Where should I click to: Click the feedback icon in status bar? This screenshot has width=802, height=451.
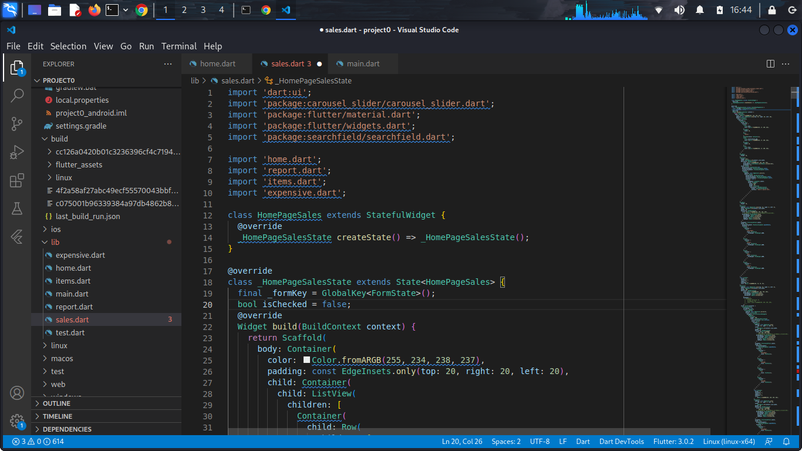(769, 442)
